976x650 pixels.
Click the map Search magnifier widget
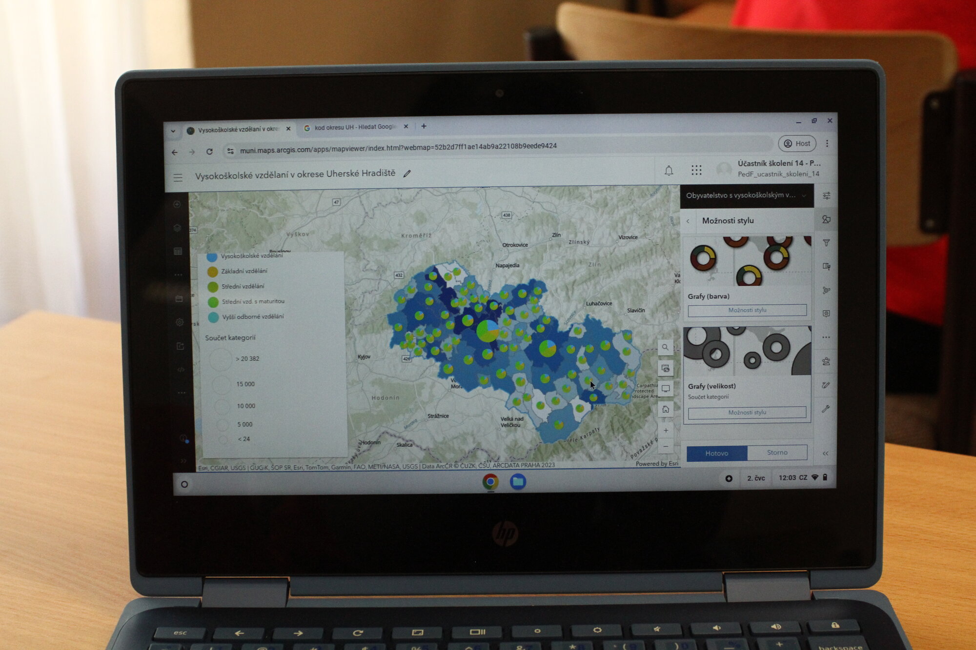click(x=665, y=347)
